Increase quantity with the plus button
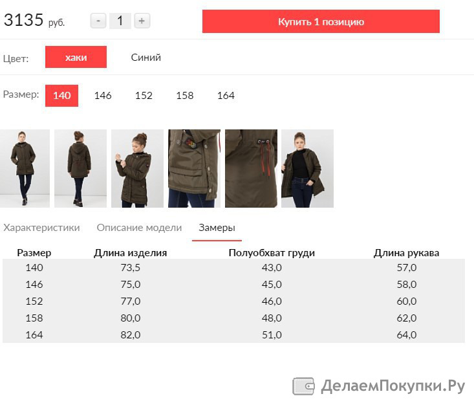Screen dimensions: 474x405 [142, 21]
